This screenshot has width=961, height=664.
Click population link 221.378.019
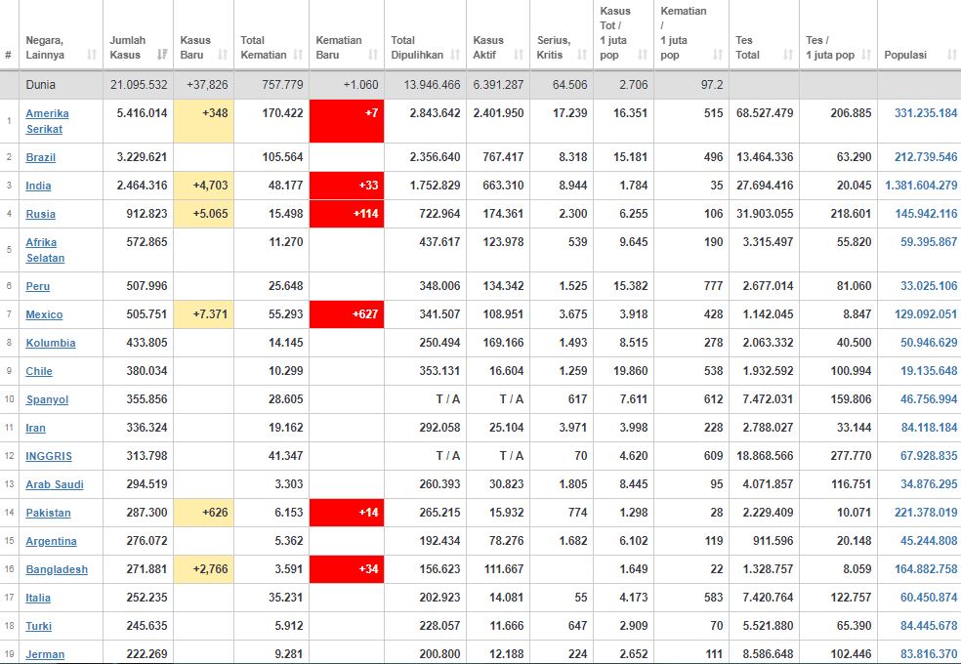pyautogui.click(x=926, y=512)
